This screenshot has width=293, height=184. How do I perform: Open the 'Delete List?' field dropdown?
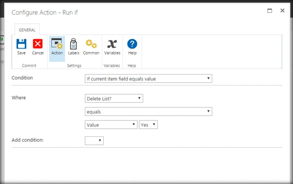click(x=114, y=99)
